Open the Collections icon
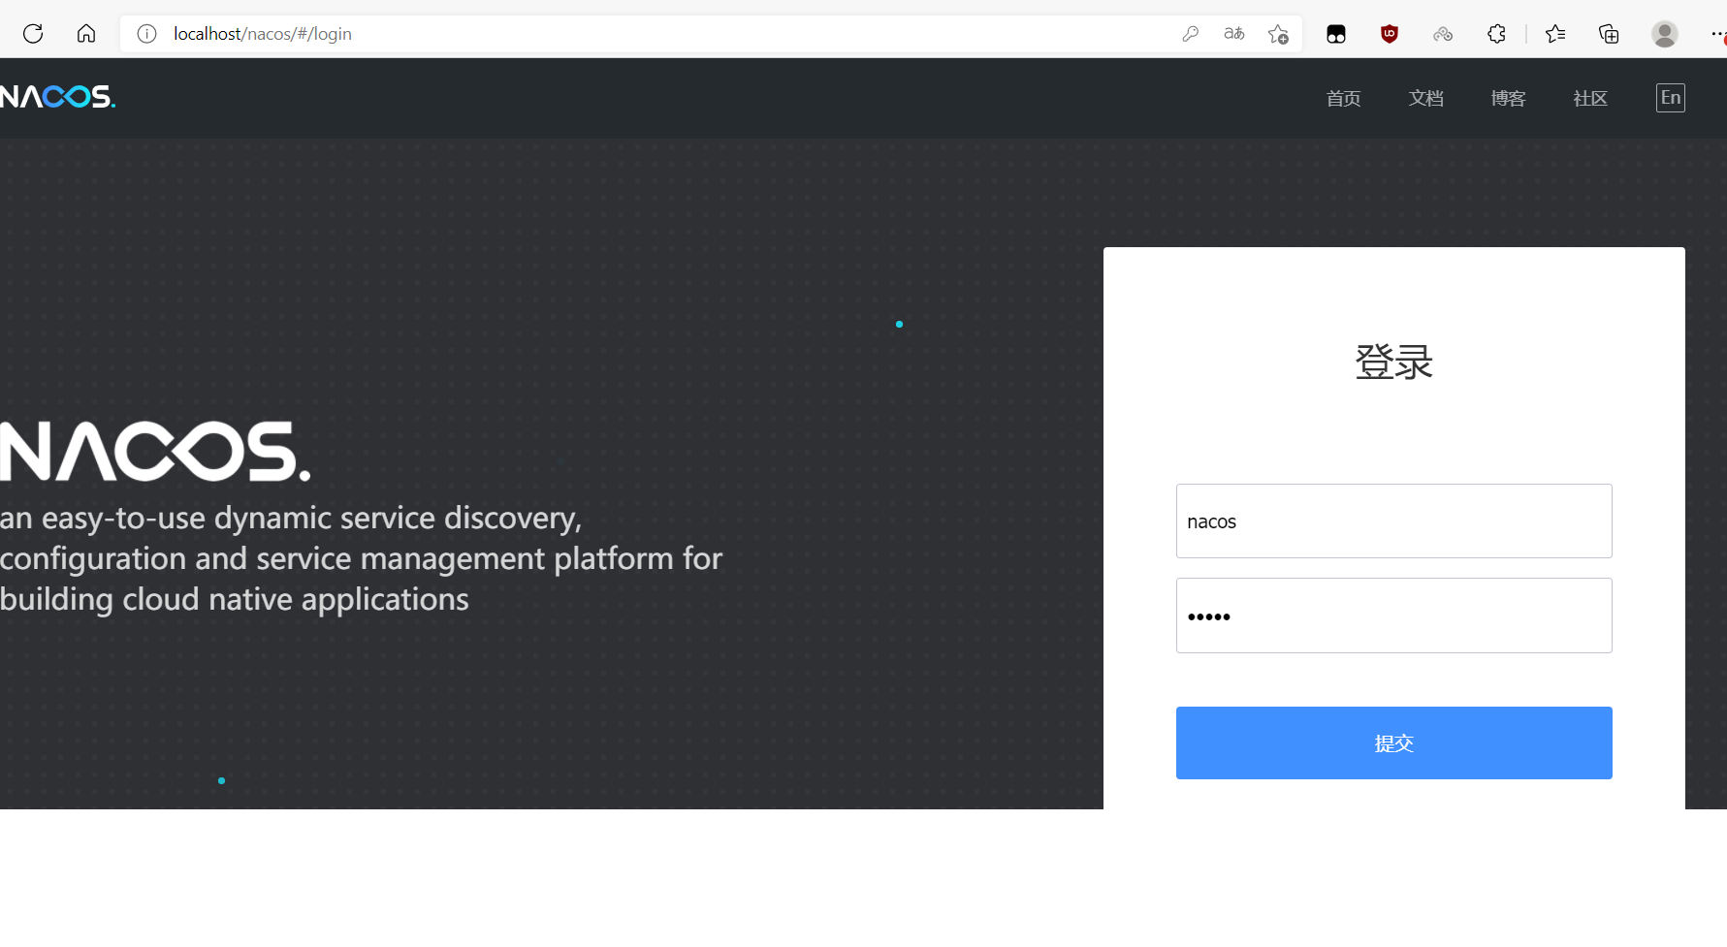 point(1609,34)
